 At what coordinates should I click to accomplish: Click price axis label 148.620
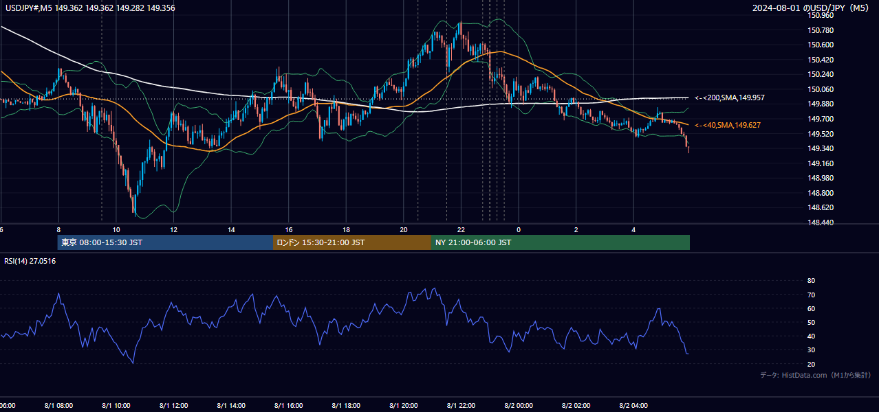point(820,207)
